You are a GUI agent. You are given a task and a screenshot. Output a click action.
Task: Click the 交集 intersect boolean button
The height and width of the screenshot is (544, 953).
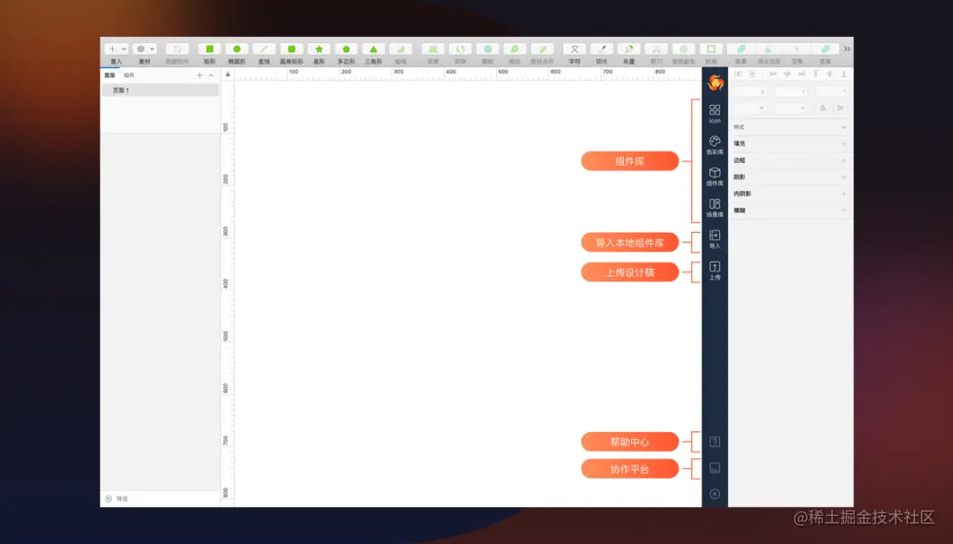(x=797, y=49)
